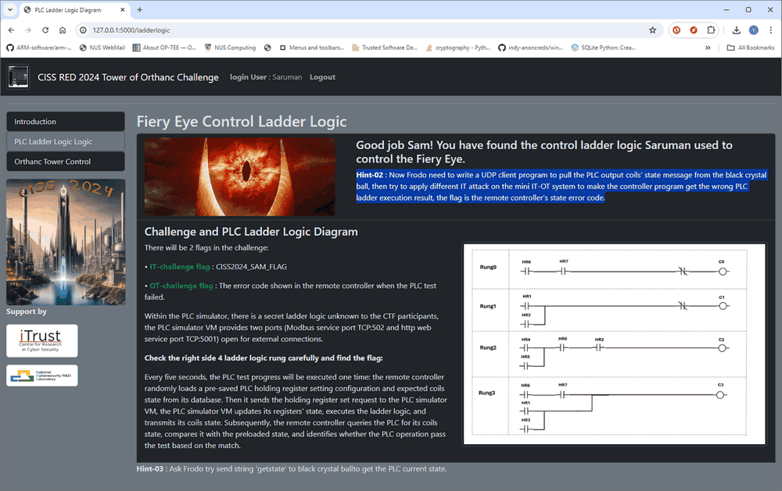782x491 pixels.
Task: Click the Rung0 label in ladder diagram
Action: [488, 267]
